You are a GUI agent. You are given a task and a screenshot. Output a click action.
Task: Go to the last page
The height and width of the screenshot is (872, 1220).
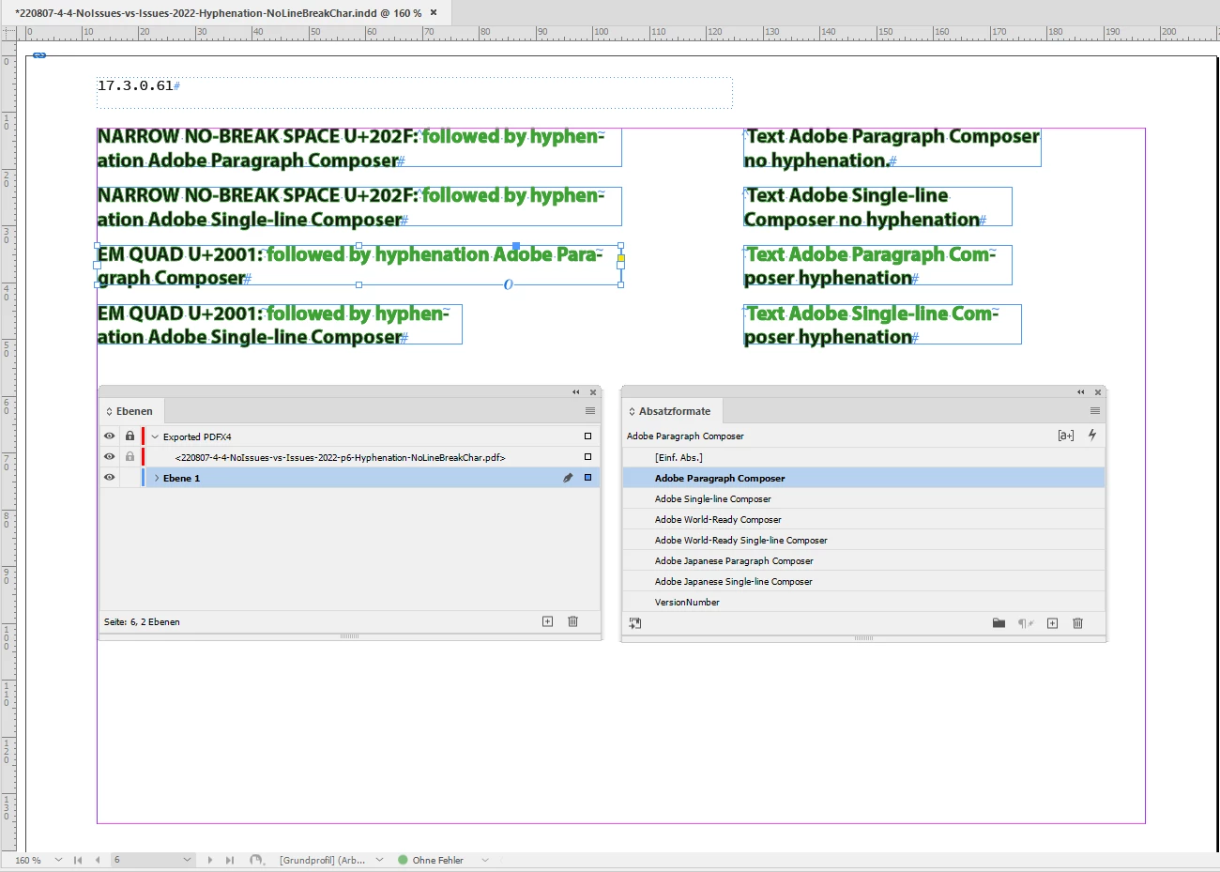pos(230,860)
